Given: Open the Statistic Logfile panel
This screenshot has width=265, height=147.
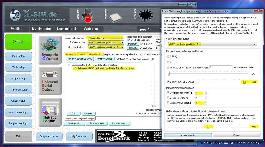Looking at the screenshot, I should (50, 112).
